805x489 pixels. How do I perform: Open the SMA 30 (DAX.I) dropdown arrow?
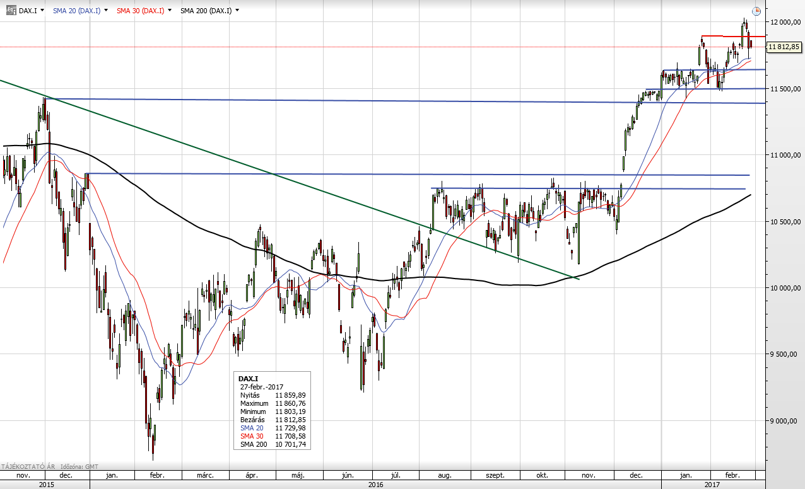pos(169,11)
